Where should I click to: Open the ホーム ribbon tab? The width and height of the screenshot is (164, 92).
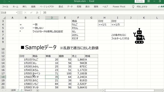coord(15,7)
